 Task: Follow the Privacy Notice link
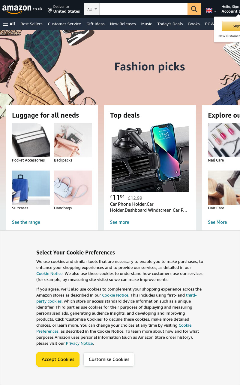(79, 343)
